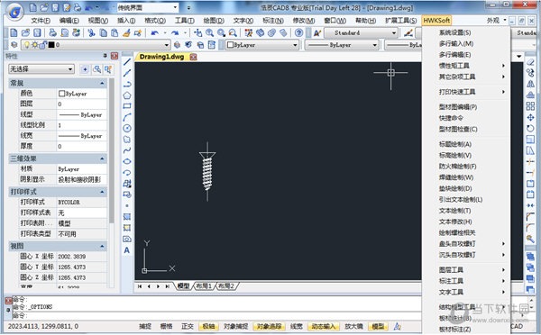The image size is (541, 335).
Task: Select the Rectangle draw tool
Action: click(127, 106)
